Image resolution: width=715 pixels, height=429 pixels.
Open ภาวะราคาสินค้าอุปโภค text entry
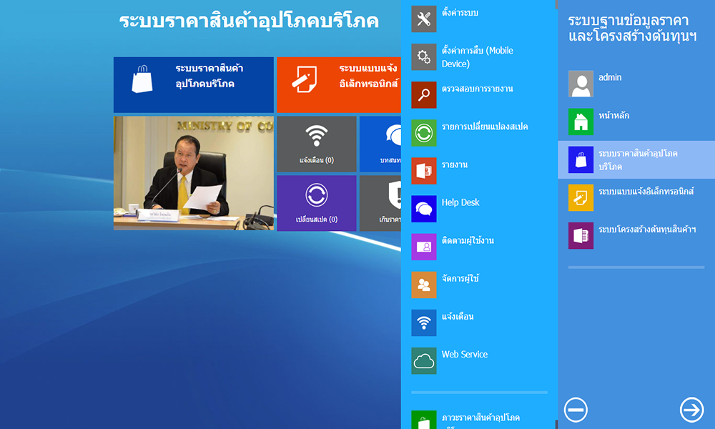480,418
